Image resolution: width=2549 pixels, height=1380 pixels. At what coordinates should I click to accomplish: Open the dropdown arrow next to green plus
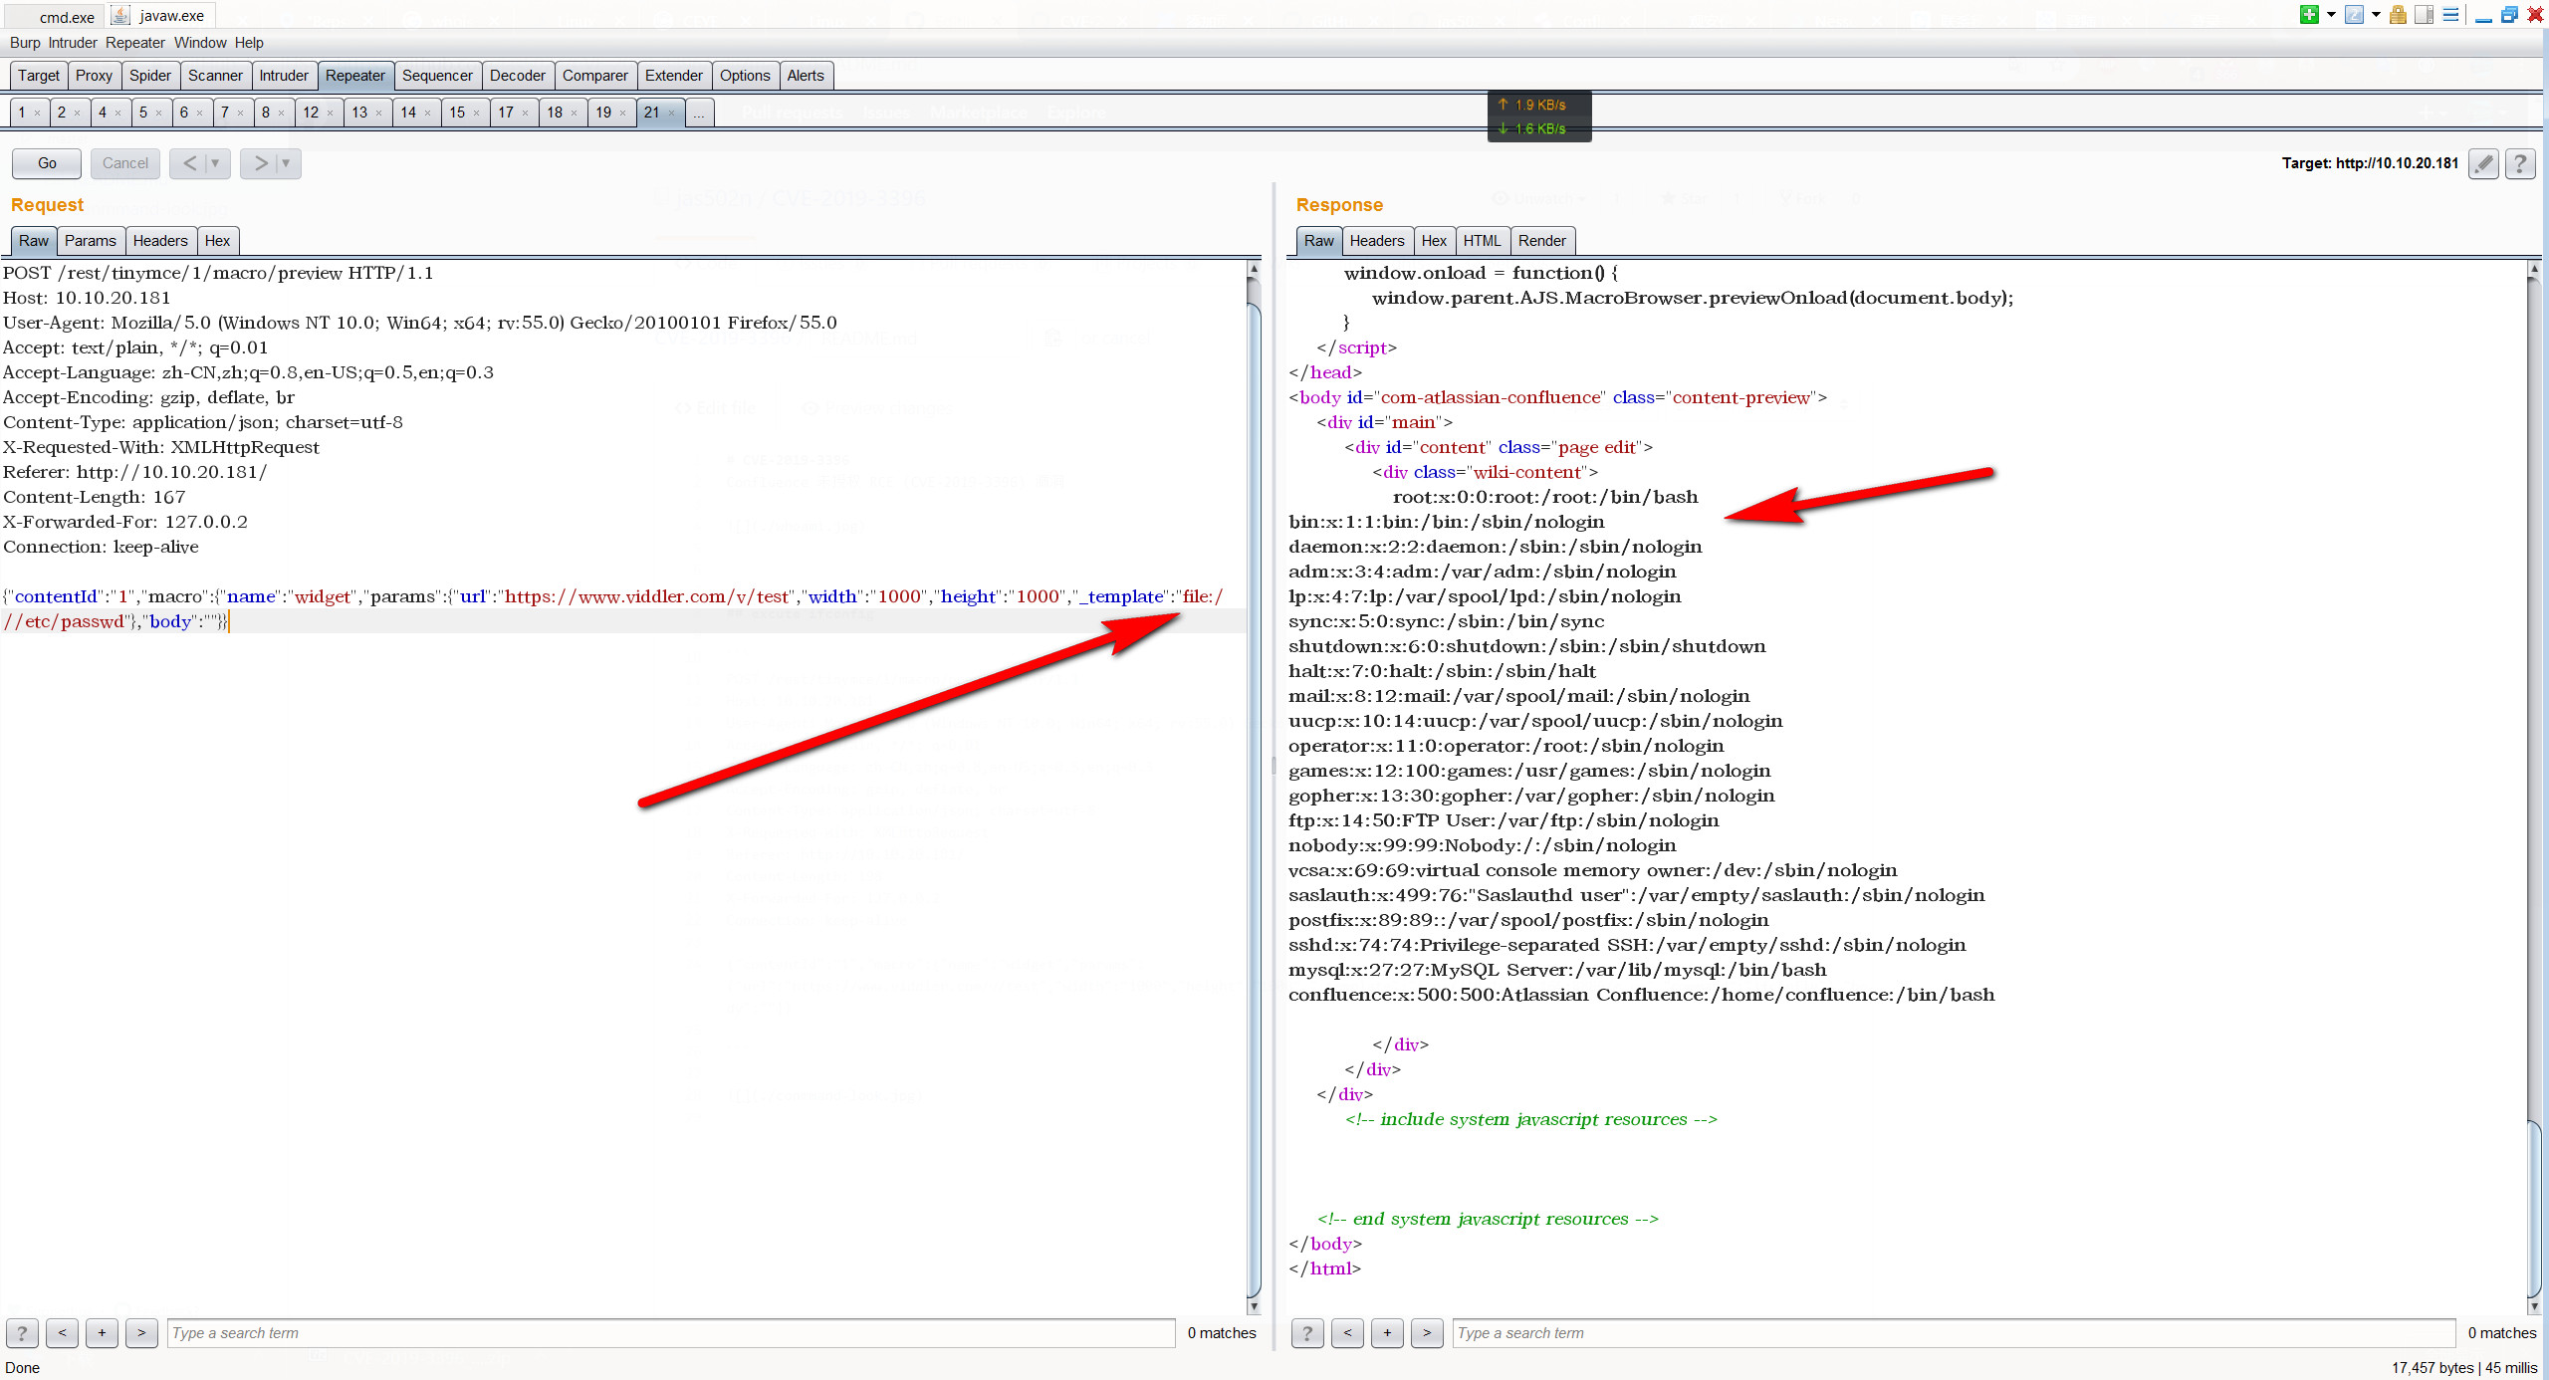pos(2331,15)
